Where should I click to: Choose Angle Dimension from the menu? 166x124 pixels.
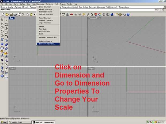pyautogui.click(x=48, y=23)
